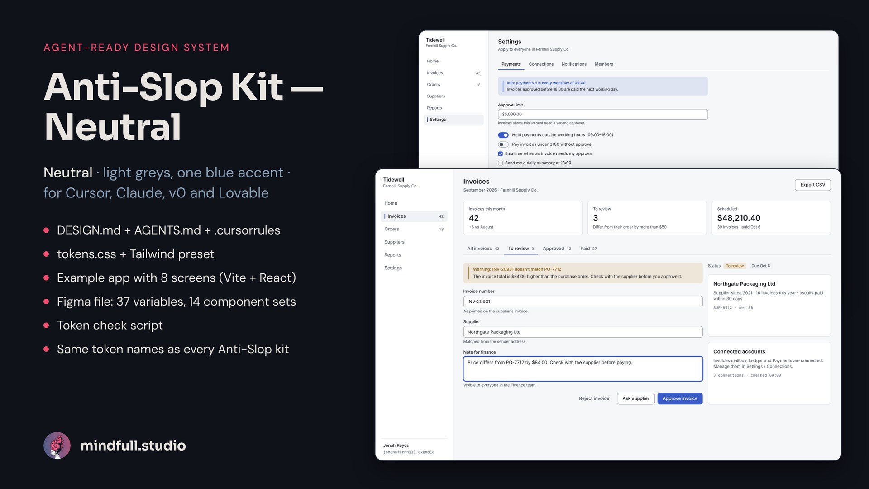Go to the Members settings tab
The width and height of the screenshot is (869, 489).
pos(604,64)
